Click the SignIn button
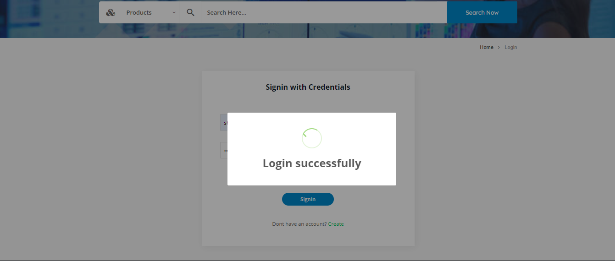This screenshot has height=261, width=615. pos(308,199)
